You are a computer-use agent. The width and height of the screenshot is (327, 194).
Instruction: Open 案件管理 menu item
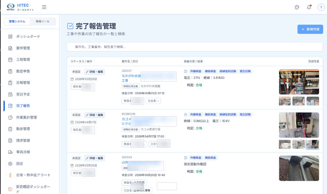pyautogui.click(x=23, y=48)
